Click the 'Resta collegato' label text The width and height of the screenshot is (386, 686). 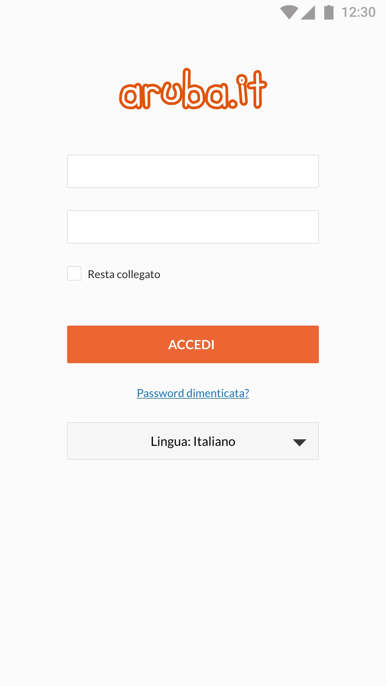pyautogui.click(x=124, y=274)
